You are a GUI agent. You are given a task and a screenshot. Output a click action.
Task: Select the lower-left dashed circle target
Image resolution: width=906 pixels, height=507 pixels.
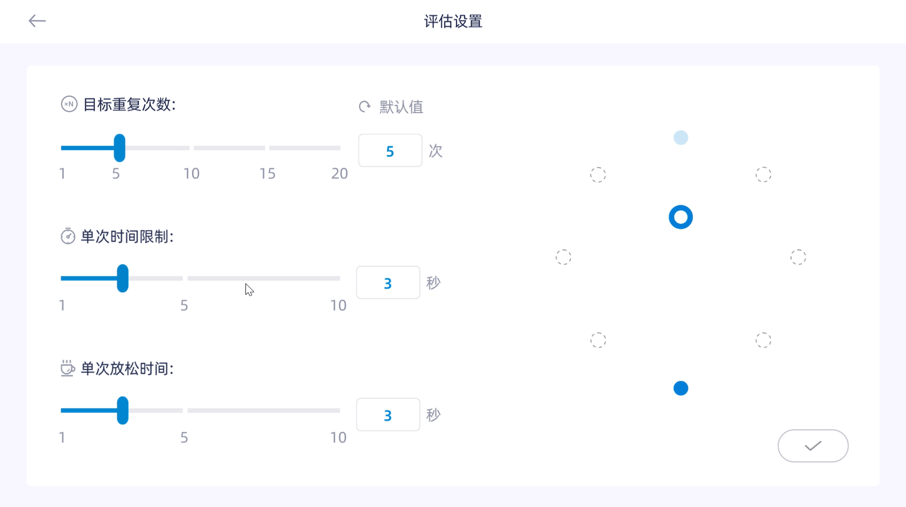click(598, 340)
